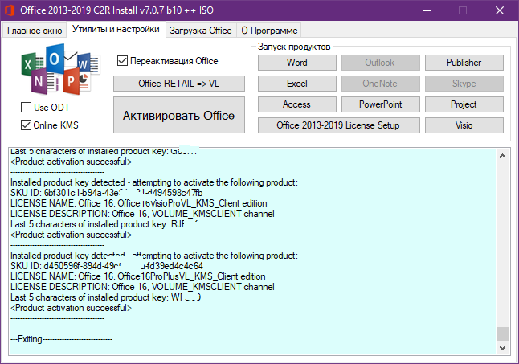The height and width of the screenshot is (364, 519).
Task: Uncheck the Online KMS checkbox
Action: tap(27, 125)
